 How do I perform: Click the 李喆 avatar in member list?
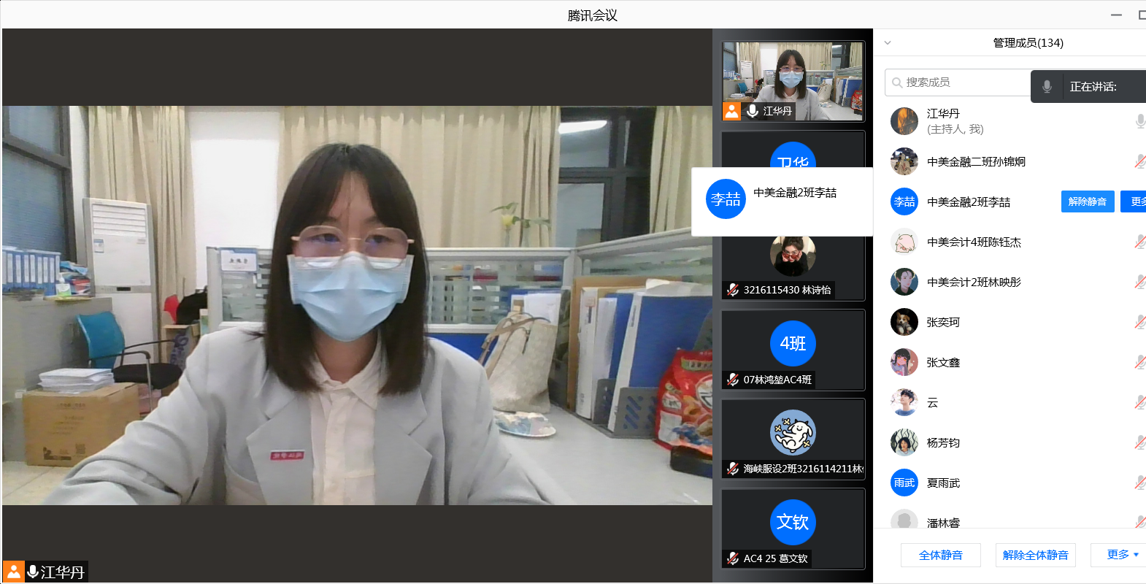pos(904,201)
